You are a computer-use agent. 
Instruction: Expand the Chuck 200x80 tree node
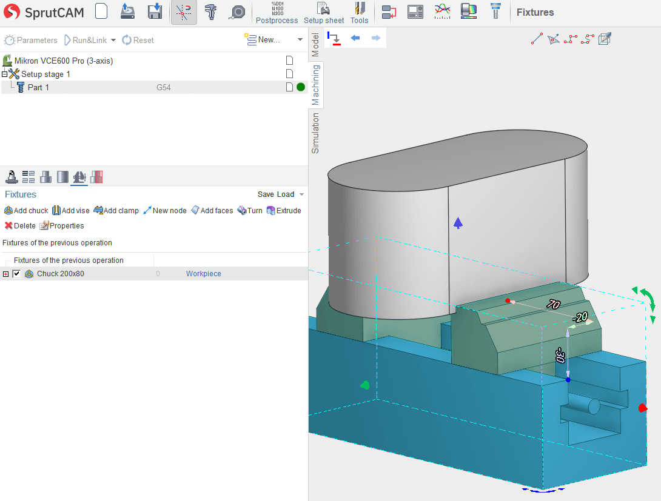tap(6, 274)
